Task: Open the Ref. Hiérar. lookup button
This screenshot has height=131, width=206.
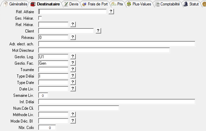Action: click(x=73, y=24)
